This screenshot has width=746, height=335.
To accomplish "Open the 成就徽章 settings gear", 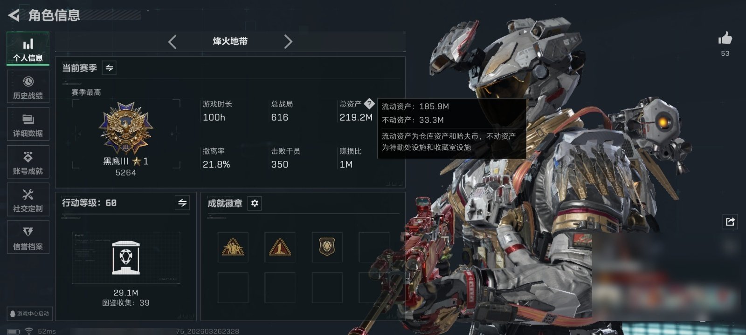I will pyautogui.click(x=255, y=203).
